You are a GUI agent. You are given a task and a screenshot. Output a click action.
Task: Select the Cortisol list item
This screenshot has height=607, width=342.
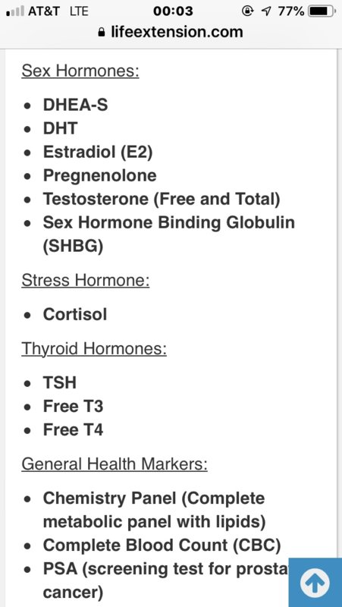75,314
